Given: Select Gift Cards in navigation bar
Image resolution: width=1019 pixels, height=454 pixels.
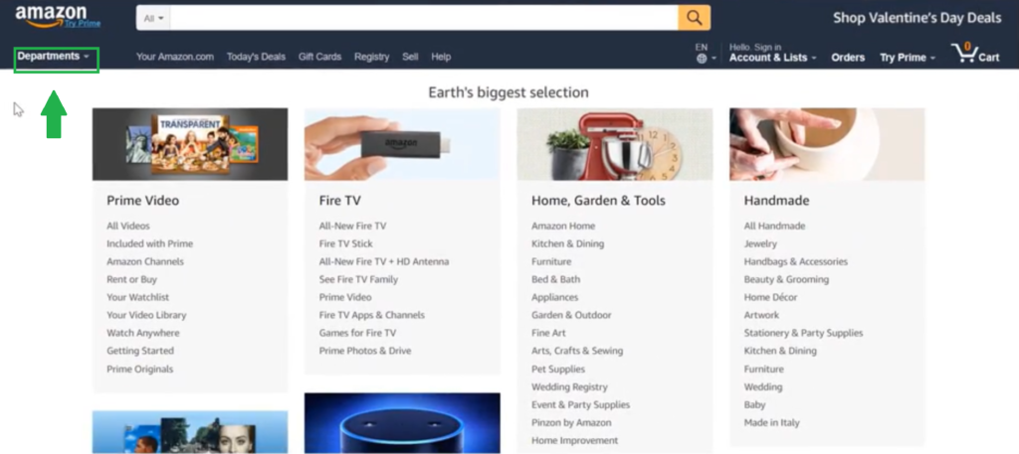Looking at the screenshot, I should pos(319,57).
